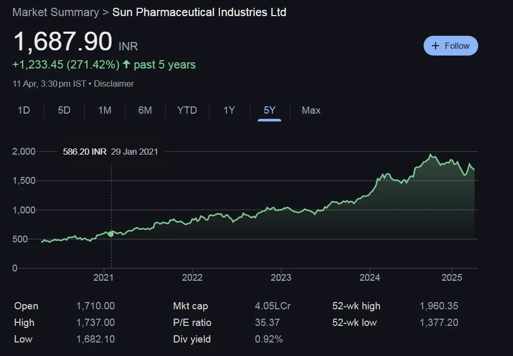
Task: Select the 1D time range tab
Action: (23, 110)
